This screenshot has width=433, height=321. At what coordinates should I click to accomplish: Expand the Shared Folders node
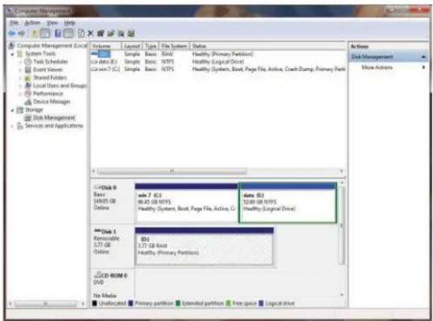[20, 78]
